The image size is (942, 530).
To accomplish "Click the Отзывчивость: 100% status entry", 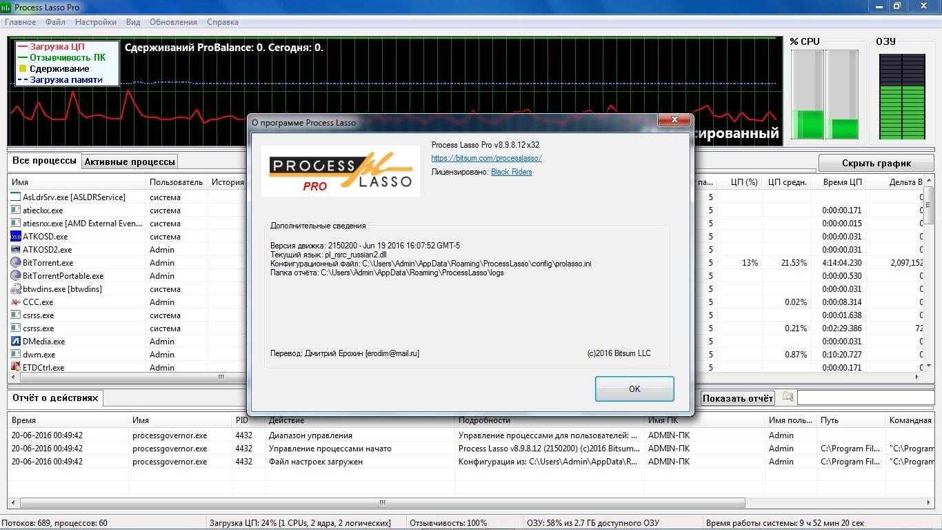I will 448,523.
